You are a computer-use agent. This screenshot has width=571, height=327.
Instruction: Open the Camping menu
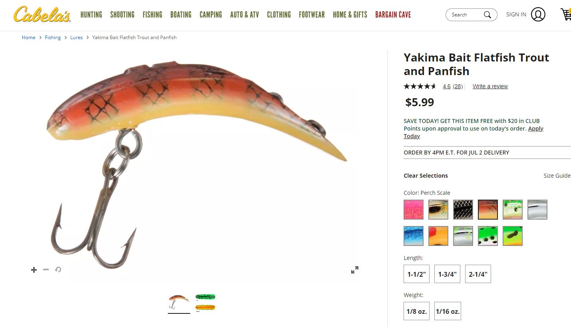[x=211, y=15]
